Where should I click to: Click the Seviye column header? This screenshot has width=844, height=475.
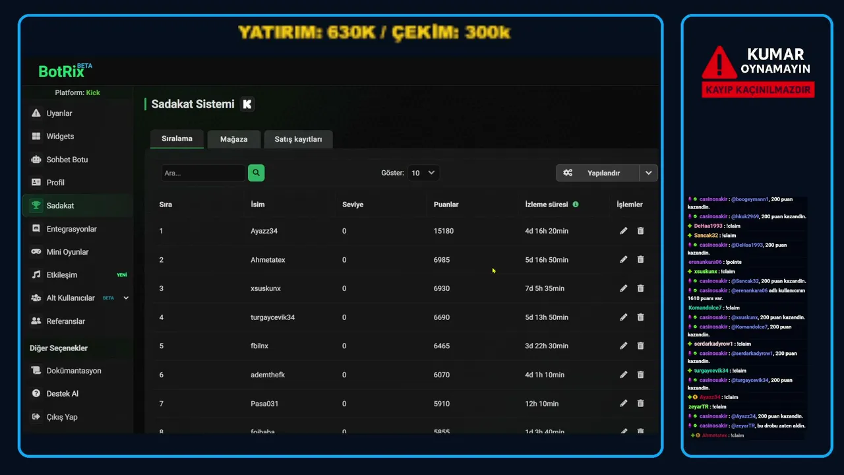point(353,205)
